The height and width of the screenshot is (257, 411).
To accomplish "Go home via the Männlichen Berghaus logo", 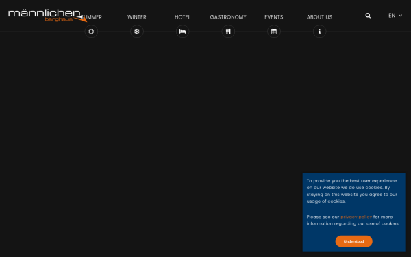I will (47, 16).
